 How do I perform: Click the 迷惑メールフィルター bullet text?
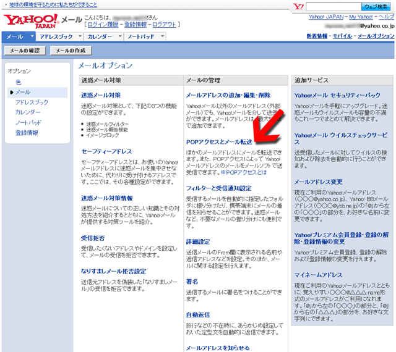pyautogui.click(x=107, y=124)
